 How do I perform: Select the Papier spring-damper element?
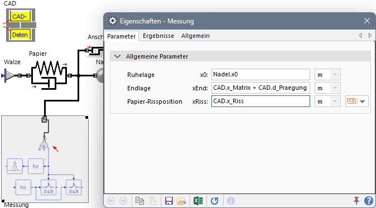[x=49, y=75]
